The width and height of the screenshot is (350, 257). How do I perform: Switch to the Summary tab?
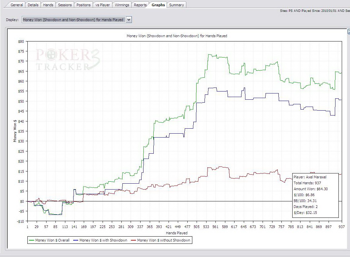tap(176, 5)
